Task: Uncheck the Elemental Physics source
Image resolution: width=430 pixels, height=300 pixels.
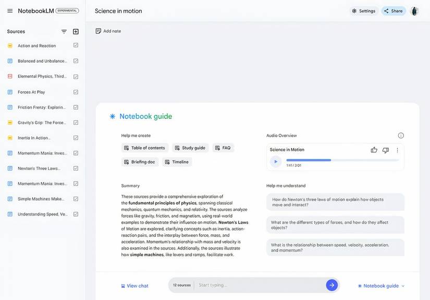Action: tap(76, 77)
